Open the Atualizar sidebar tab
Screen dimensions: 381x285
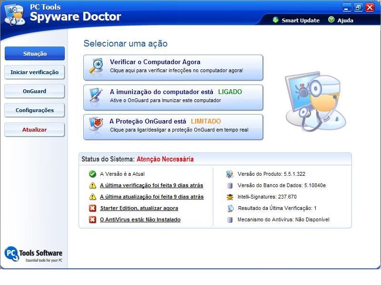(34, 130)
